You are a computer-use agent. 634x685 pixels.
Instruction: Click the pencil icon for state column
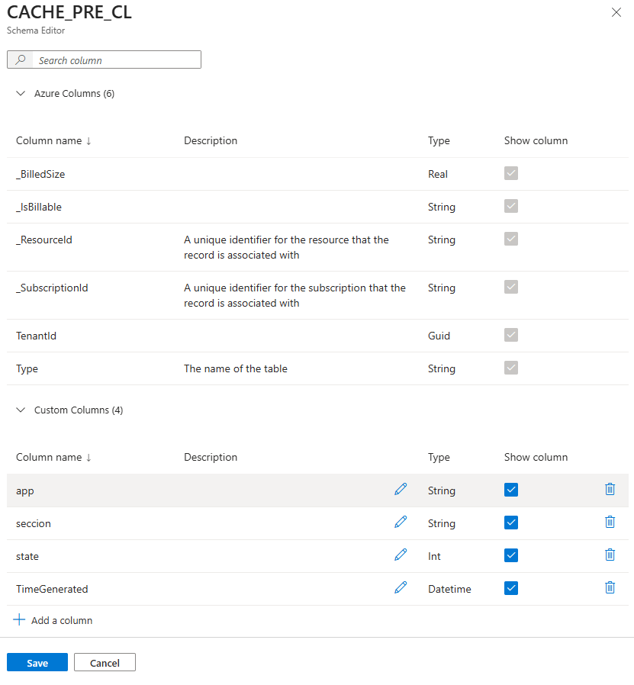click(401, 555)
